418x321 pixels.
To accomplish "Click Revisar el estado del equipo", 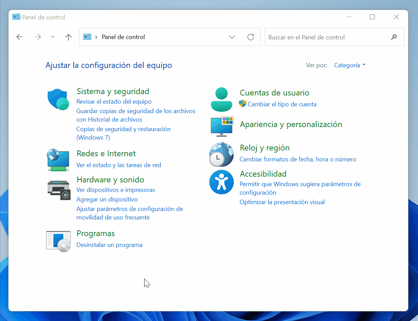I will [x=114, y=102].
